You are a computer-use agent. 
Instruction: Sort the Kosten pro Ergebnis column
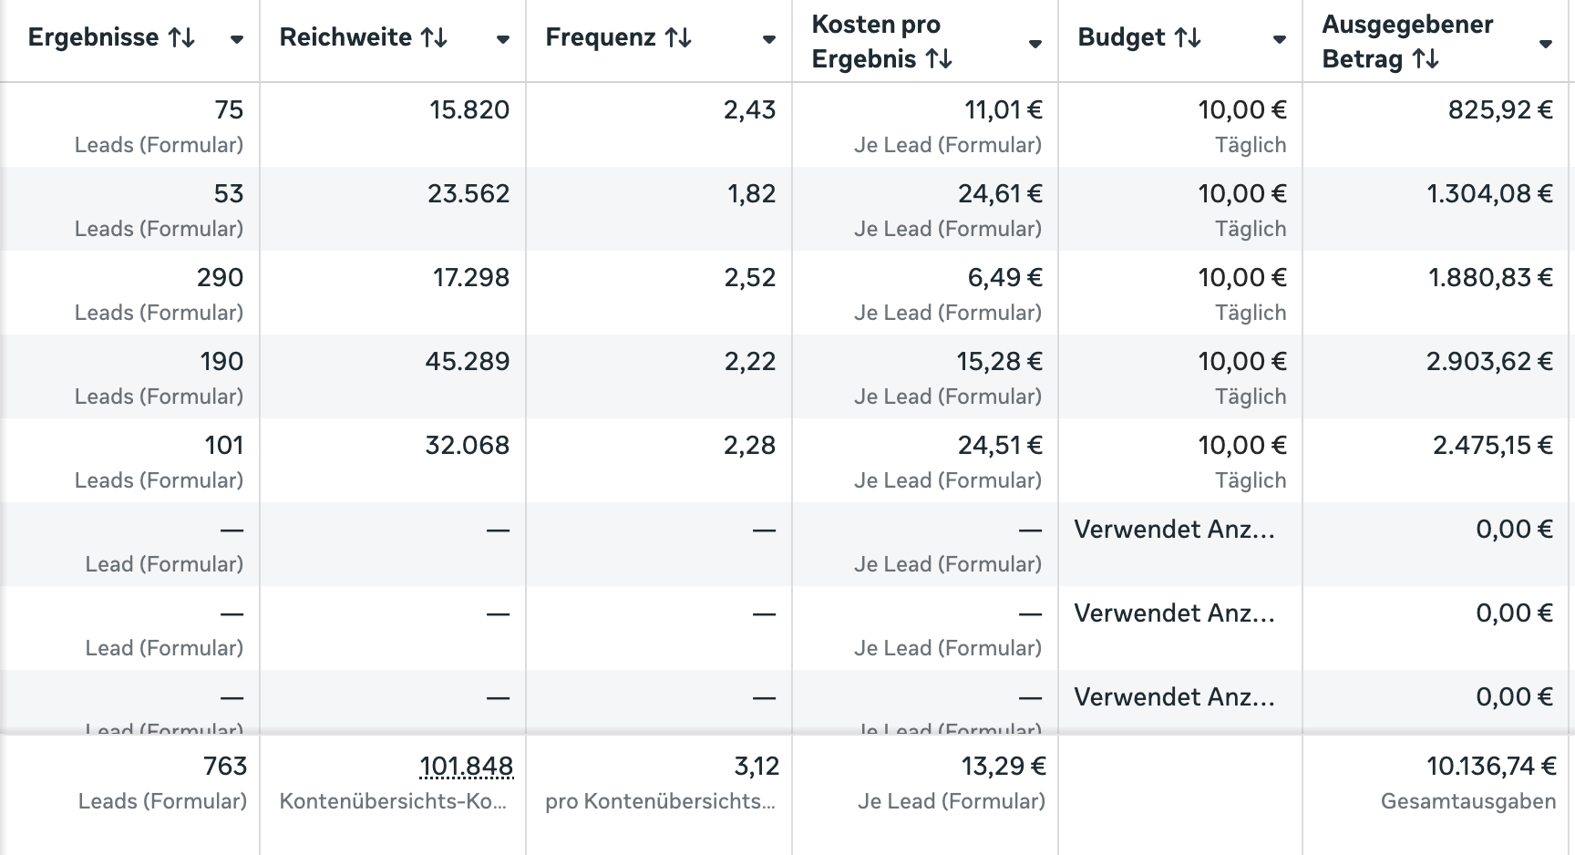[x=942, y=57]
